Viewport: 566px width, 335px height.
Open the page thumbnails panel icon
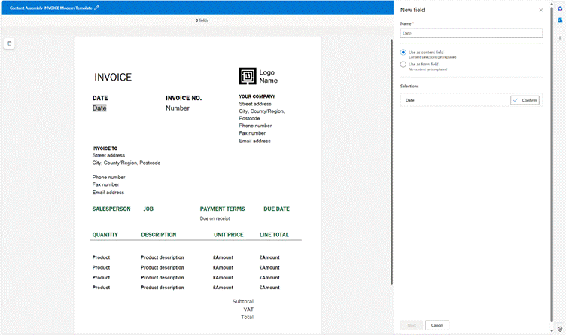(9, 44)
